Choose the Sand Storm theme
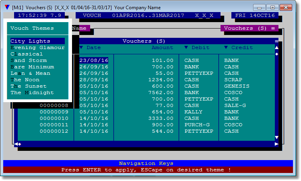The width and height of the screenshot is (301, 181). coord(38,60)
